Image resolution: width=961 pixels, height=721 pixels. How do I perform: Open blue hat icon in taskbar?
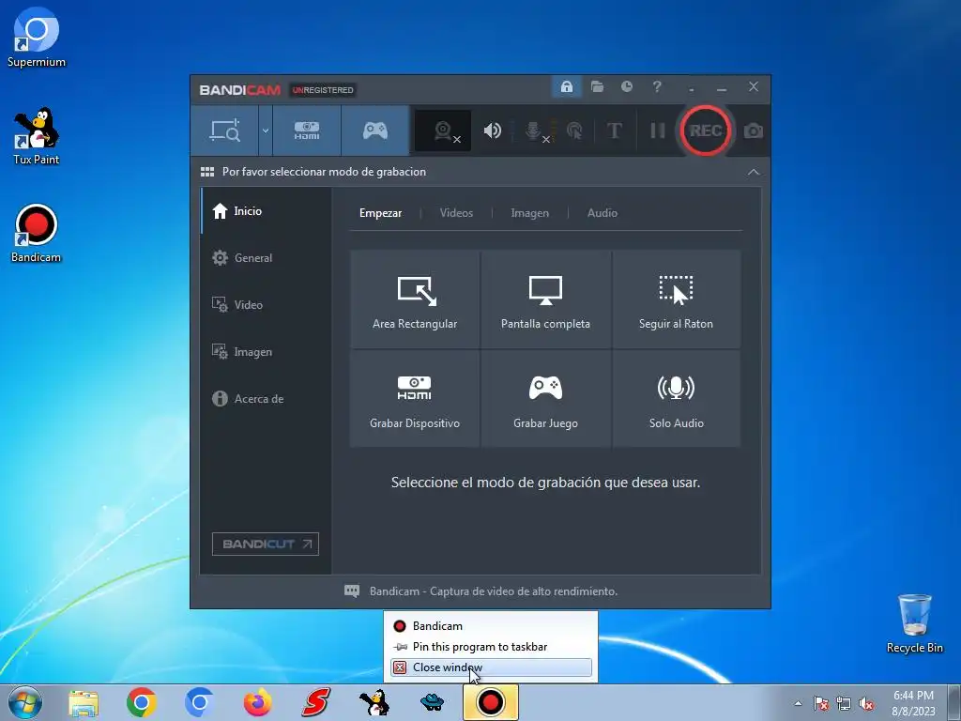tap(432, 702)
